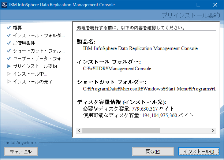Click scrollbar left arrow in summary pane
Screen dimensions: 224x160
[79, 130]
